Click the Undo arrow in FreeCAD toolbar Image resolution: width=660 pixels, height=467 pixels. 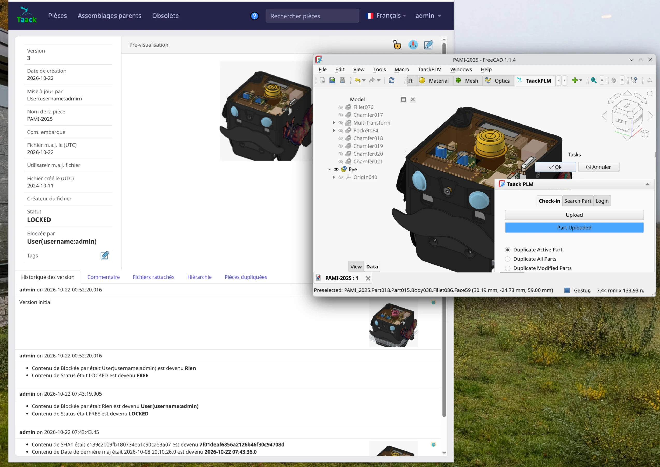click(x=357, y=81)
